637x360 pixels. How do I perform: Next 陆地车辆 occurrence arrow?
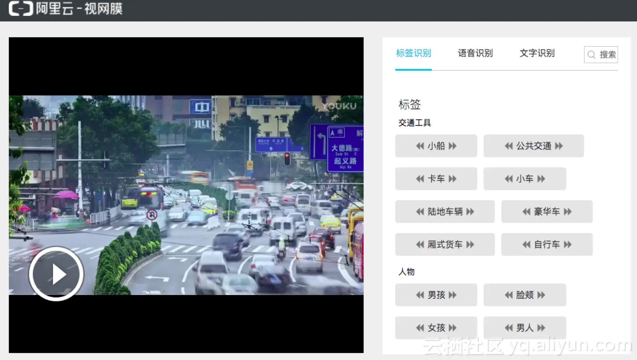[x=470, y=212]
